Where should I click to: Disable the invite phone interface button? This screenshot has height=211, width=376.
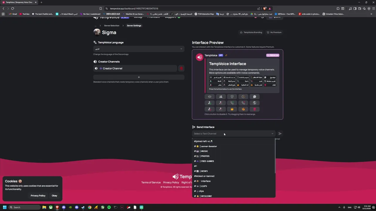click(232, 103)
